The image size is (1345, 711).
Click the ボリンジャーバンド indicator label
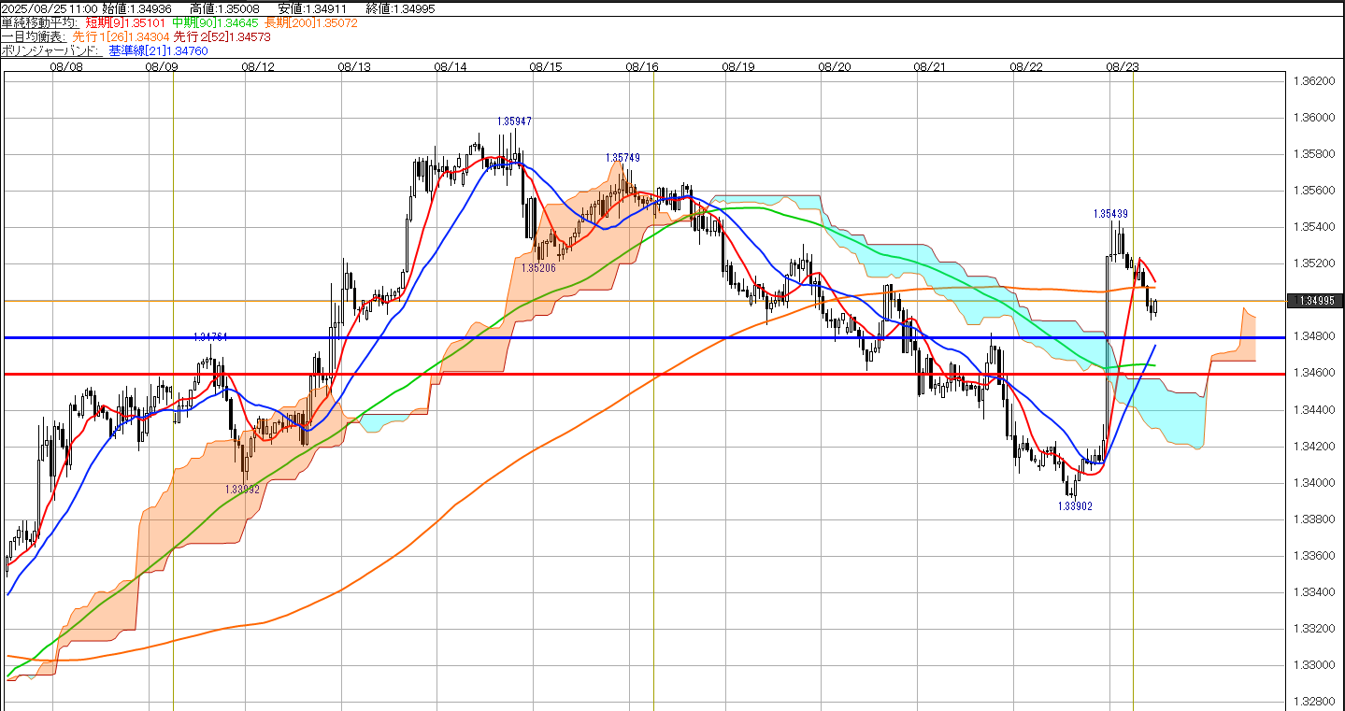point(50,50)
